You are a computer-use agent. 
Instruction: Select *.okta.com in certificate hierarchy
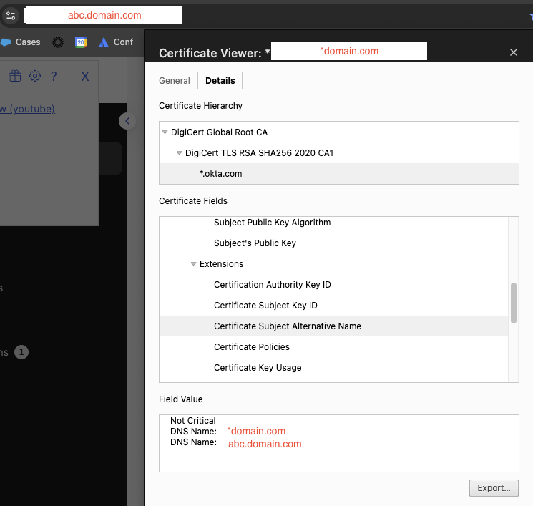click(221, 174)
